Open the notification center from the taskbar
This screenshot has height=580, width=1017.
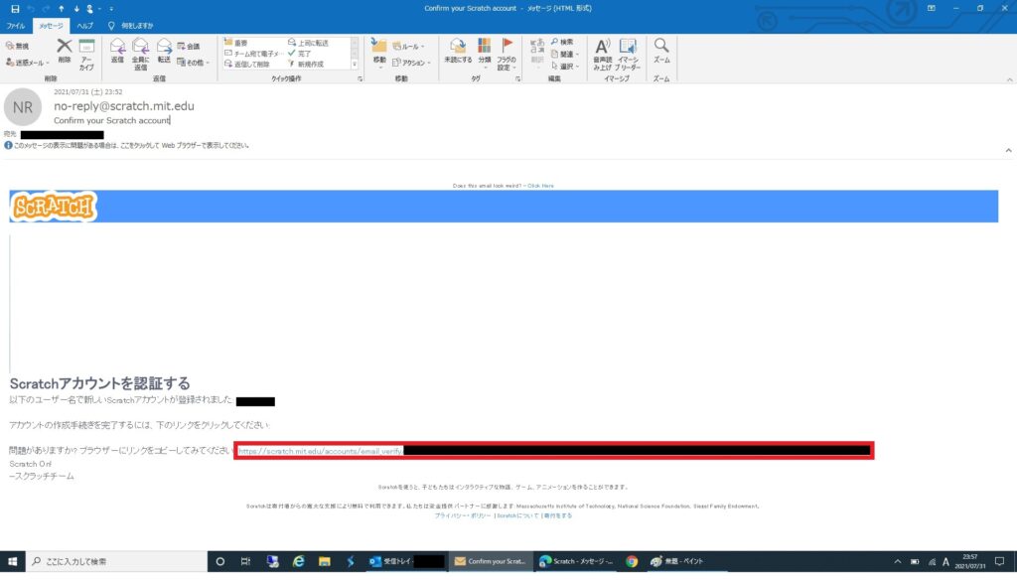coord(1000,561)
